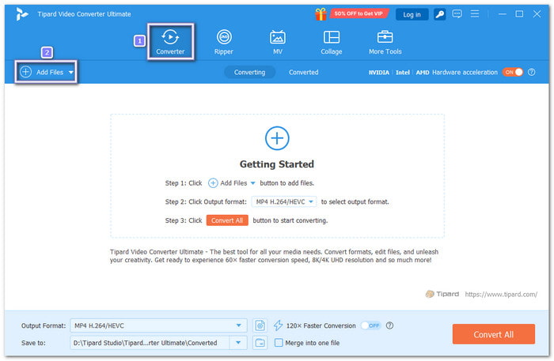The image size is (554, 361).
Task: Start conversion with orange Convert All button
Action: coord(494,334)
